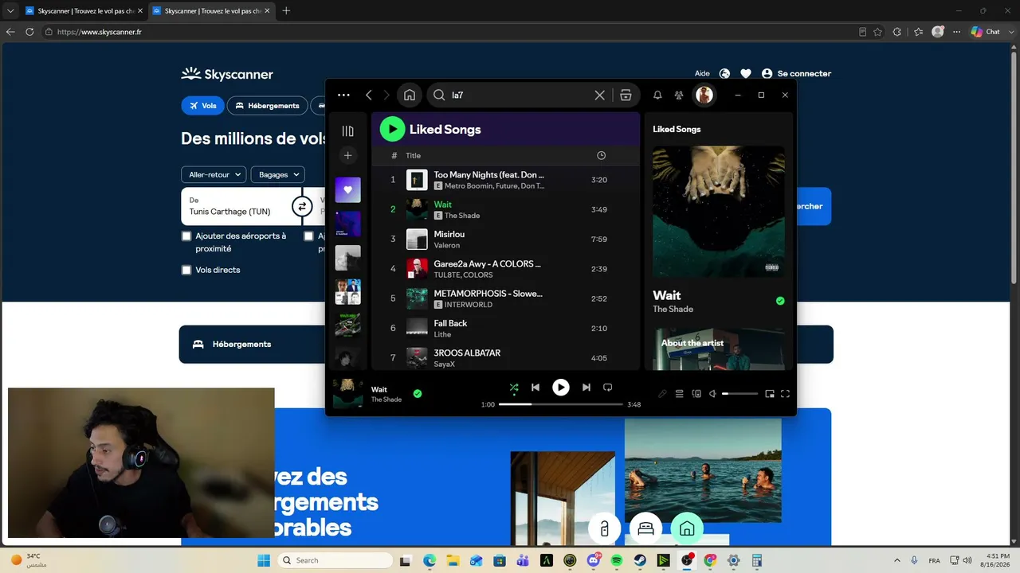
Task: Click Se connecter on Skyscanner
Action: click(x=796, y=73)
